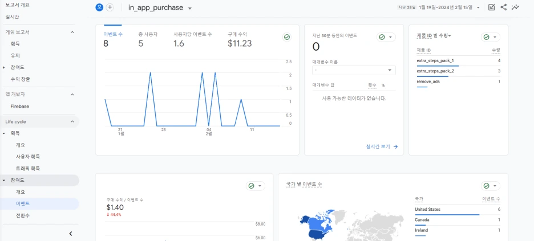The height and width of the screenshot is (241, 534).
Task: Open the 전환수 report
Action: coord(23,215)
